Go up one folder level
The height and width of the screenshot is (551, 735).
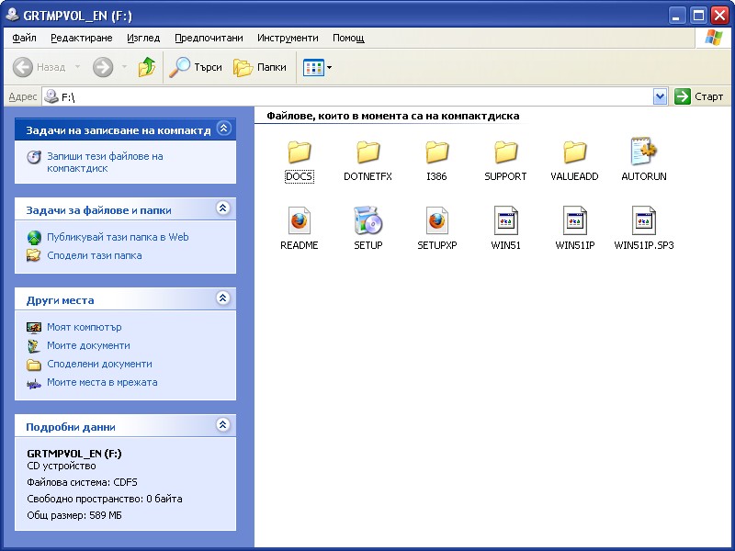click(x=147, y=67)
